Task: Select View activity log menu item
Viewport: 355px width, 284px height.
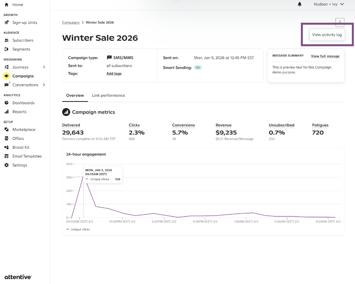Action: pyautogui.click(x=327, y=35)
